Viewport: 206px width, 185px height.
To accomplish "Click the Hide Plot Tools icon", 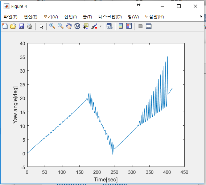I will 140,26.
